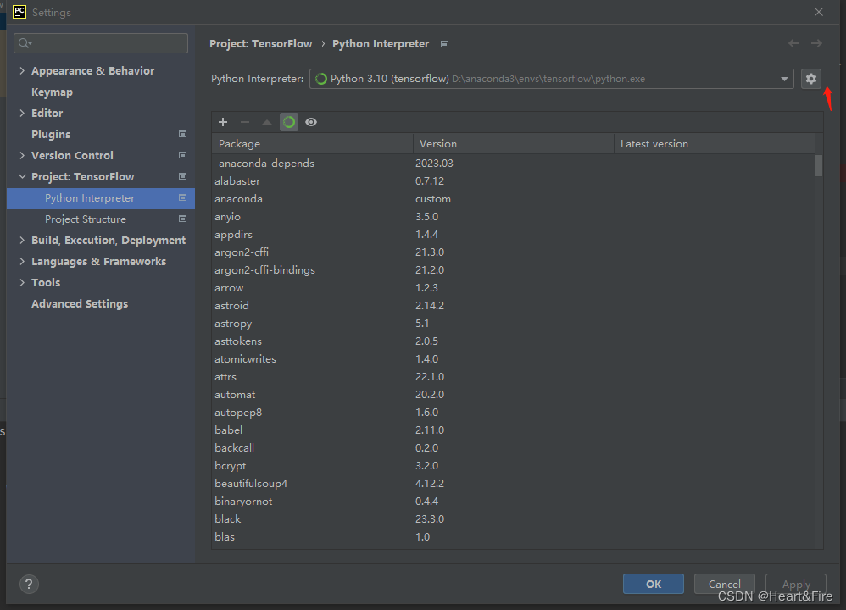Expand the Editor section chevron
Screen dimensions: 846x610
tap(22, 113)
